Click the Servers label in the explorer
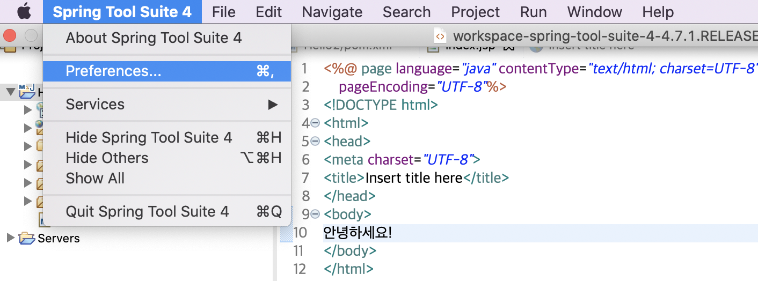758x281 pixels. tap(59, 238)
